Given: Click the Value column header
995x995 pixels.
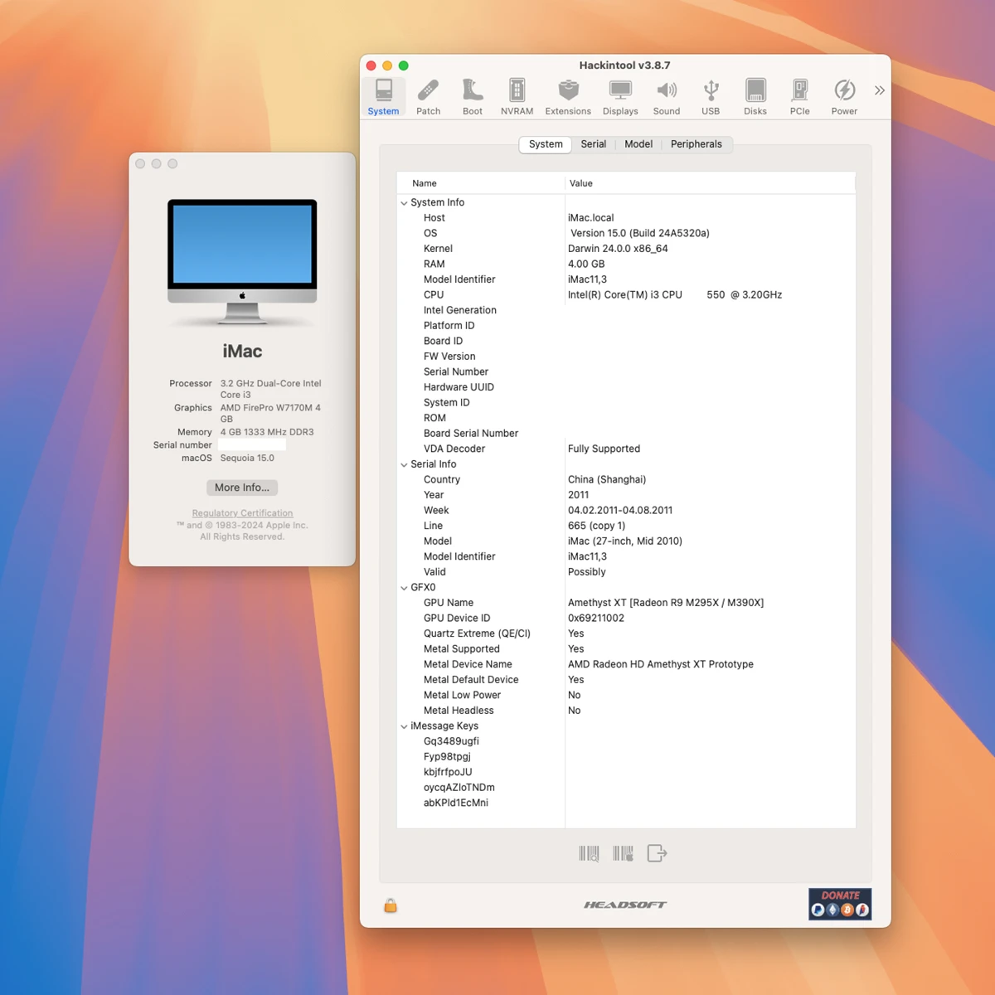Looking at the screenshot, I should point(711,183).
